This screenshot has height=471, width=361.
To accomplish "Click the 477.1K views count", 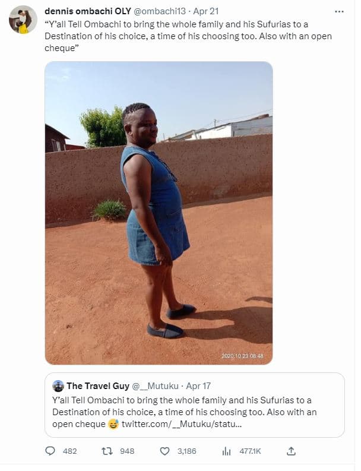I will pyautogui.click(x=251, y=451).
